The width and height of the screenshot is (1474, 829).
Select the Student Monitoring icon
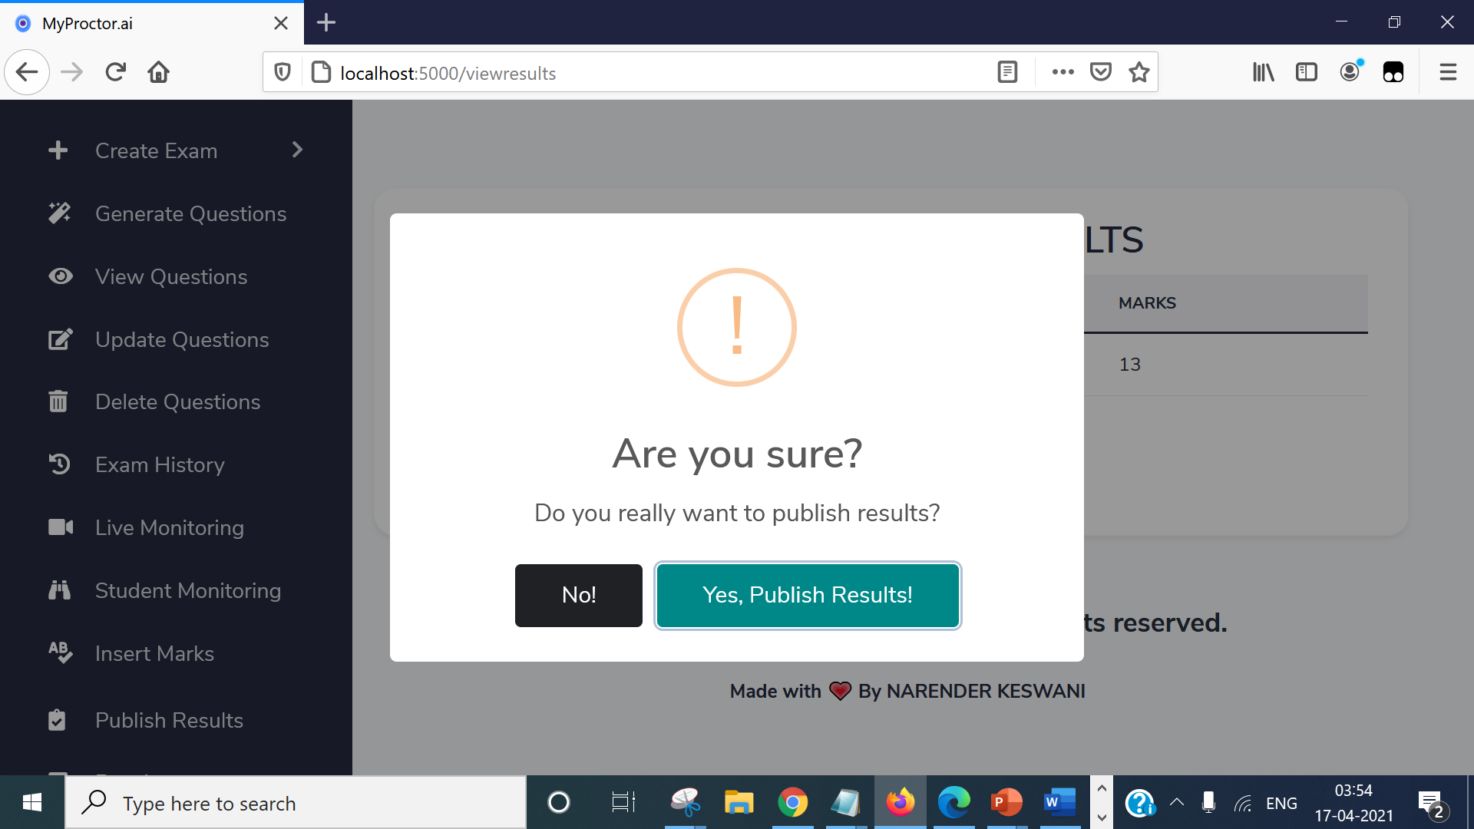58,589
